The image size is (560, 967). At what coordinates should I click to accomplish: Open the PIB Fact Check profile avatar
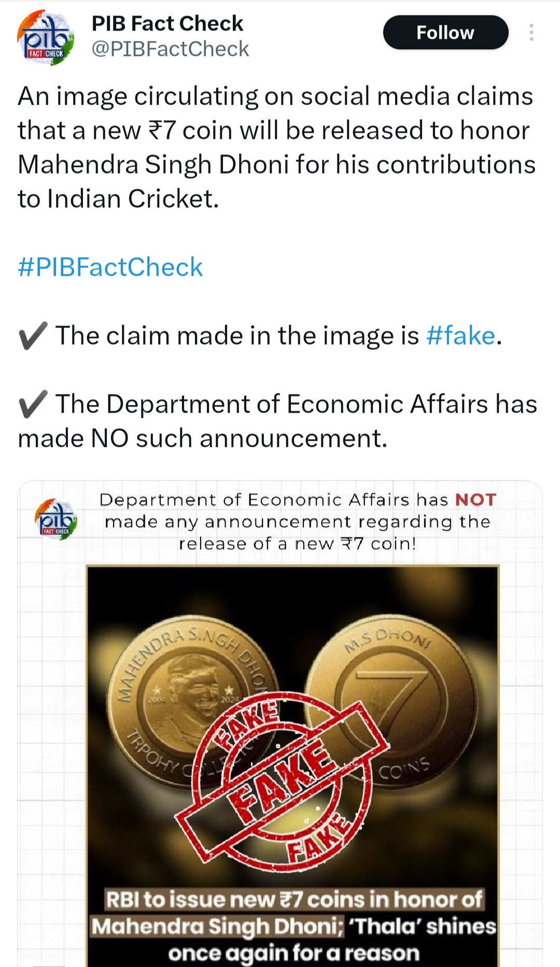[x=46, y=38]
